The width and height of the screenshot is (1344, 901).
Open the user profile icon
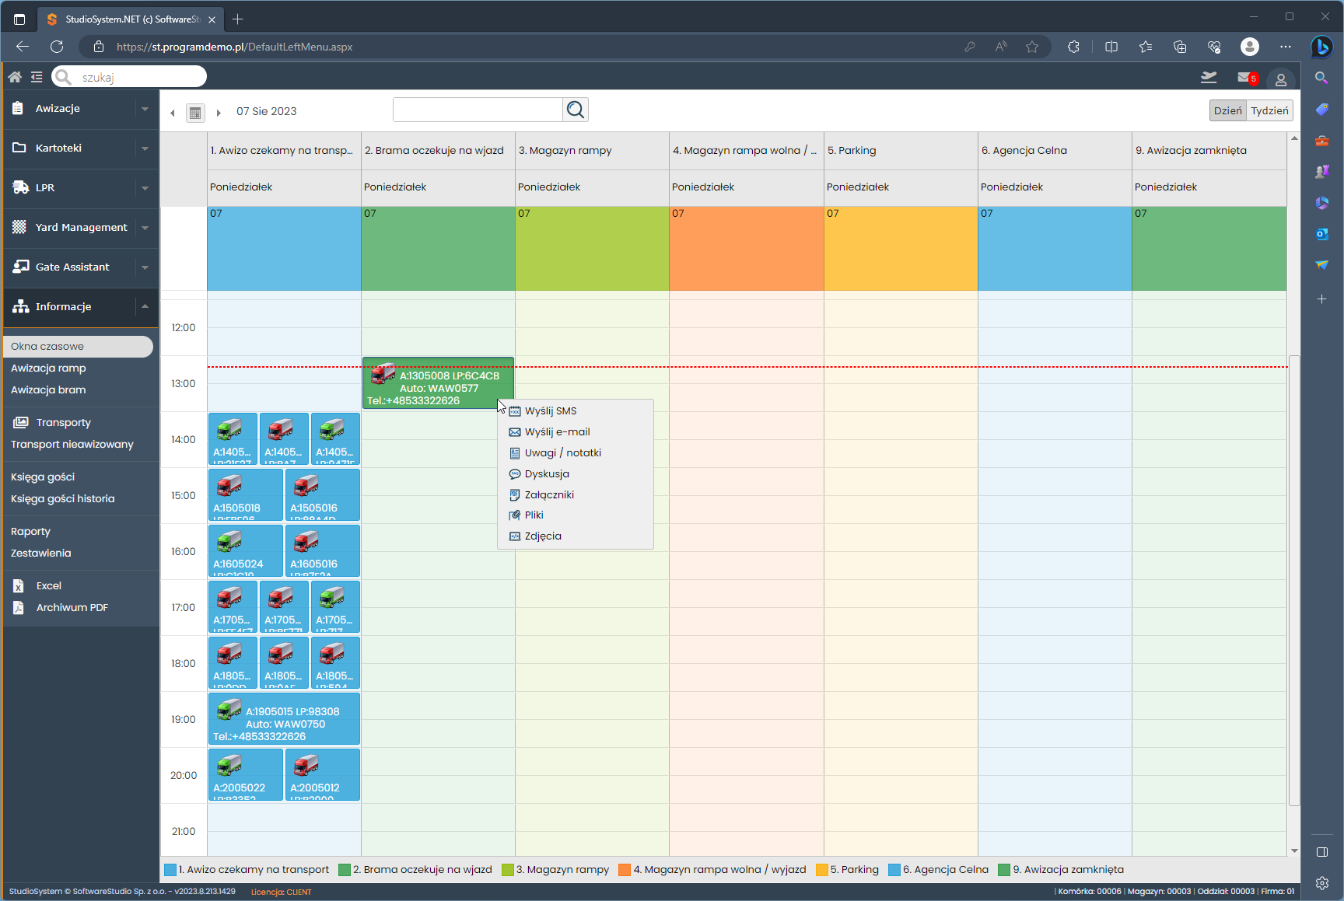[x=1280, y=79]
